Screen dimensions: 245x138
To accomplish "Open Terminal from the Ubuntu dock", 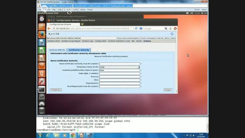I will 42,89.
